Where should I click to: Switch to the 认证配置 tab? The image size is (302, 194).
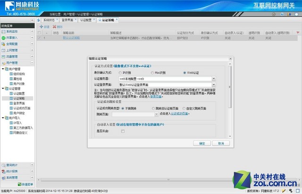86,21
